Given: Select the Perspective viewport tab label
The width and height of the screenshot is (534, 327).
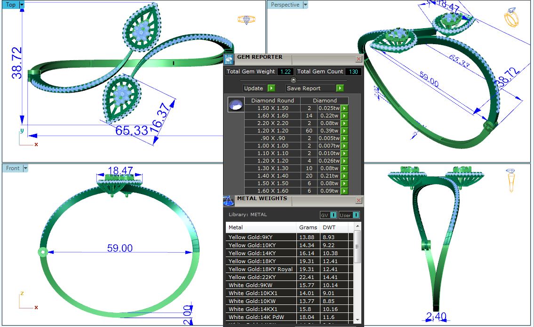Looking at the screenshot, I should (285, 5).
